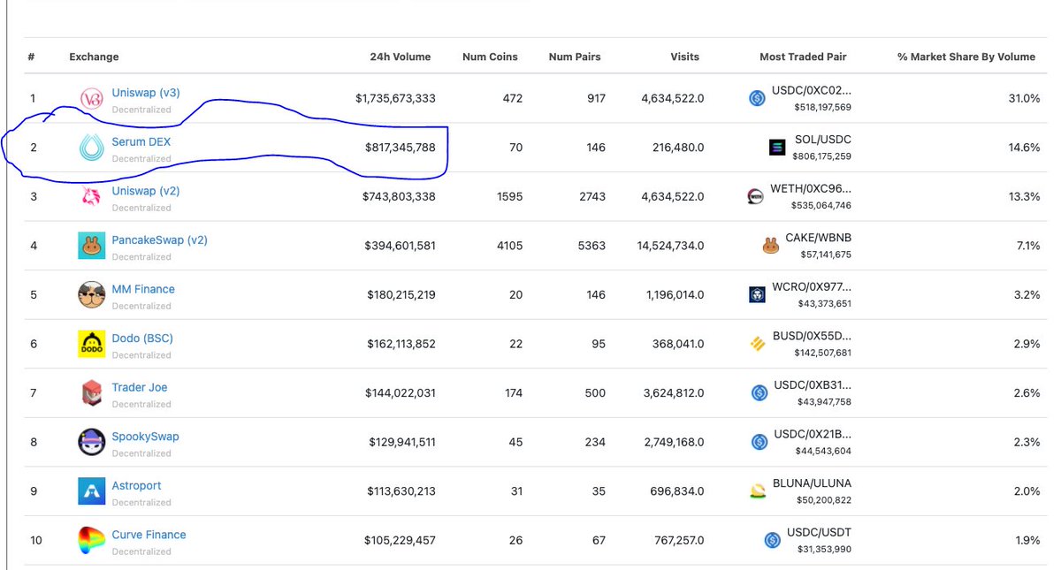Open the SpookySwap exchange link
Viewport: 1061px width, 570px height.
145,436
